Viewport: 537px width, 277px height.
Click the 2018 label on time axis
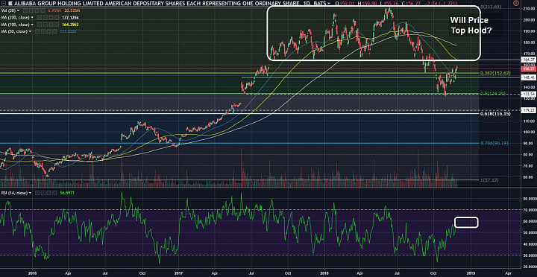[324, 273]
